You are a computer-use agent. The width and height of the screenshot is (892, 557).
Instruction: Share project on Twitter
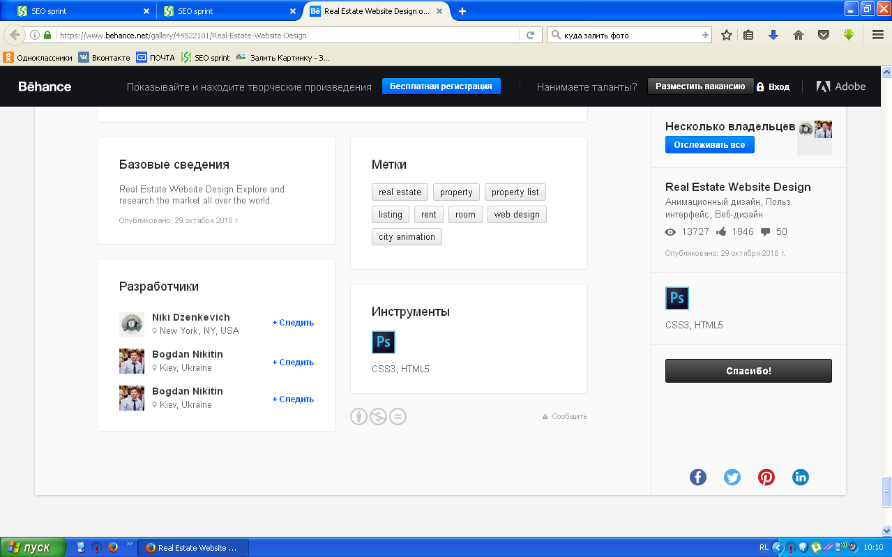coord(732,478)
